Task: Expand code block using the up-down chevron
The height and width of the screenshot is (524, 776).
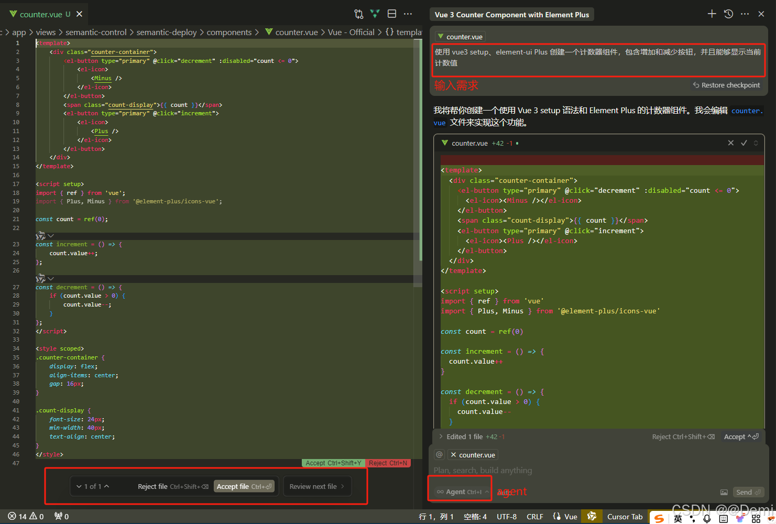Action: coord(756,143)
